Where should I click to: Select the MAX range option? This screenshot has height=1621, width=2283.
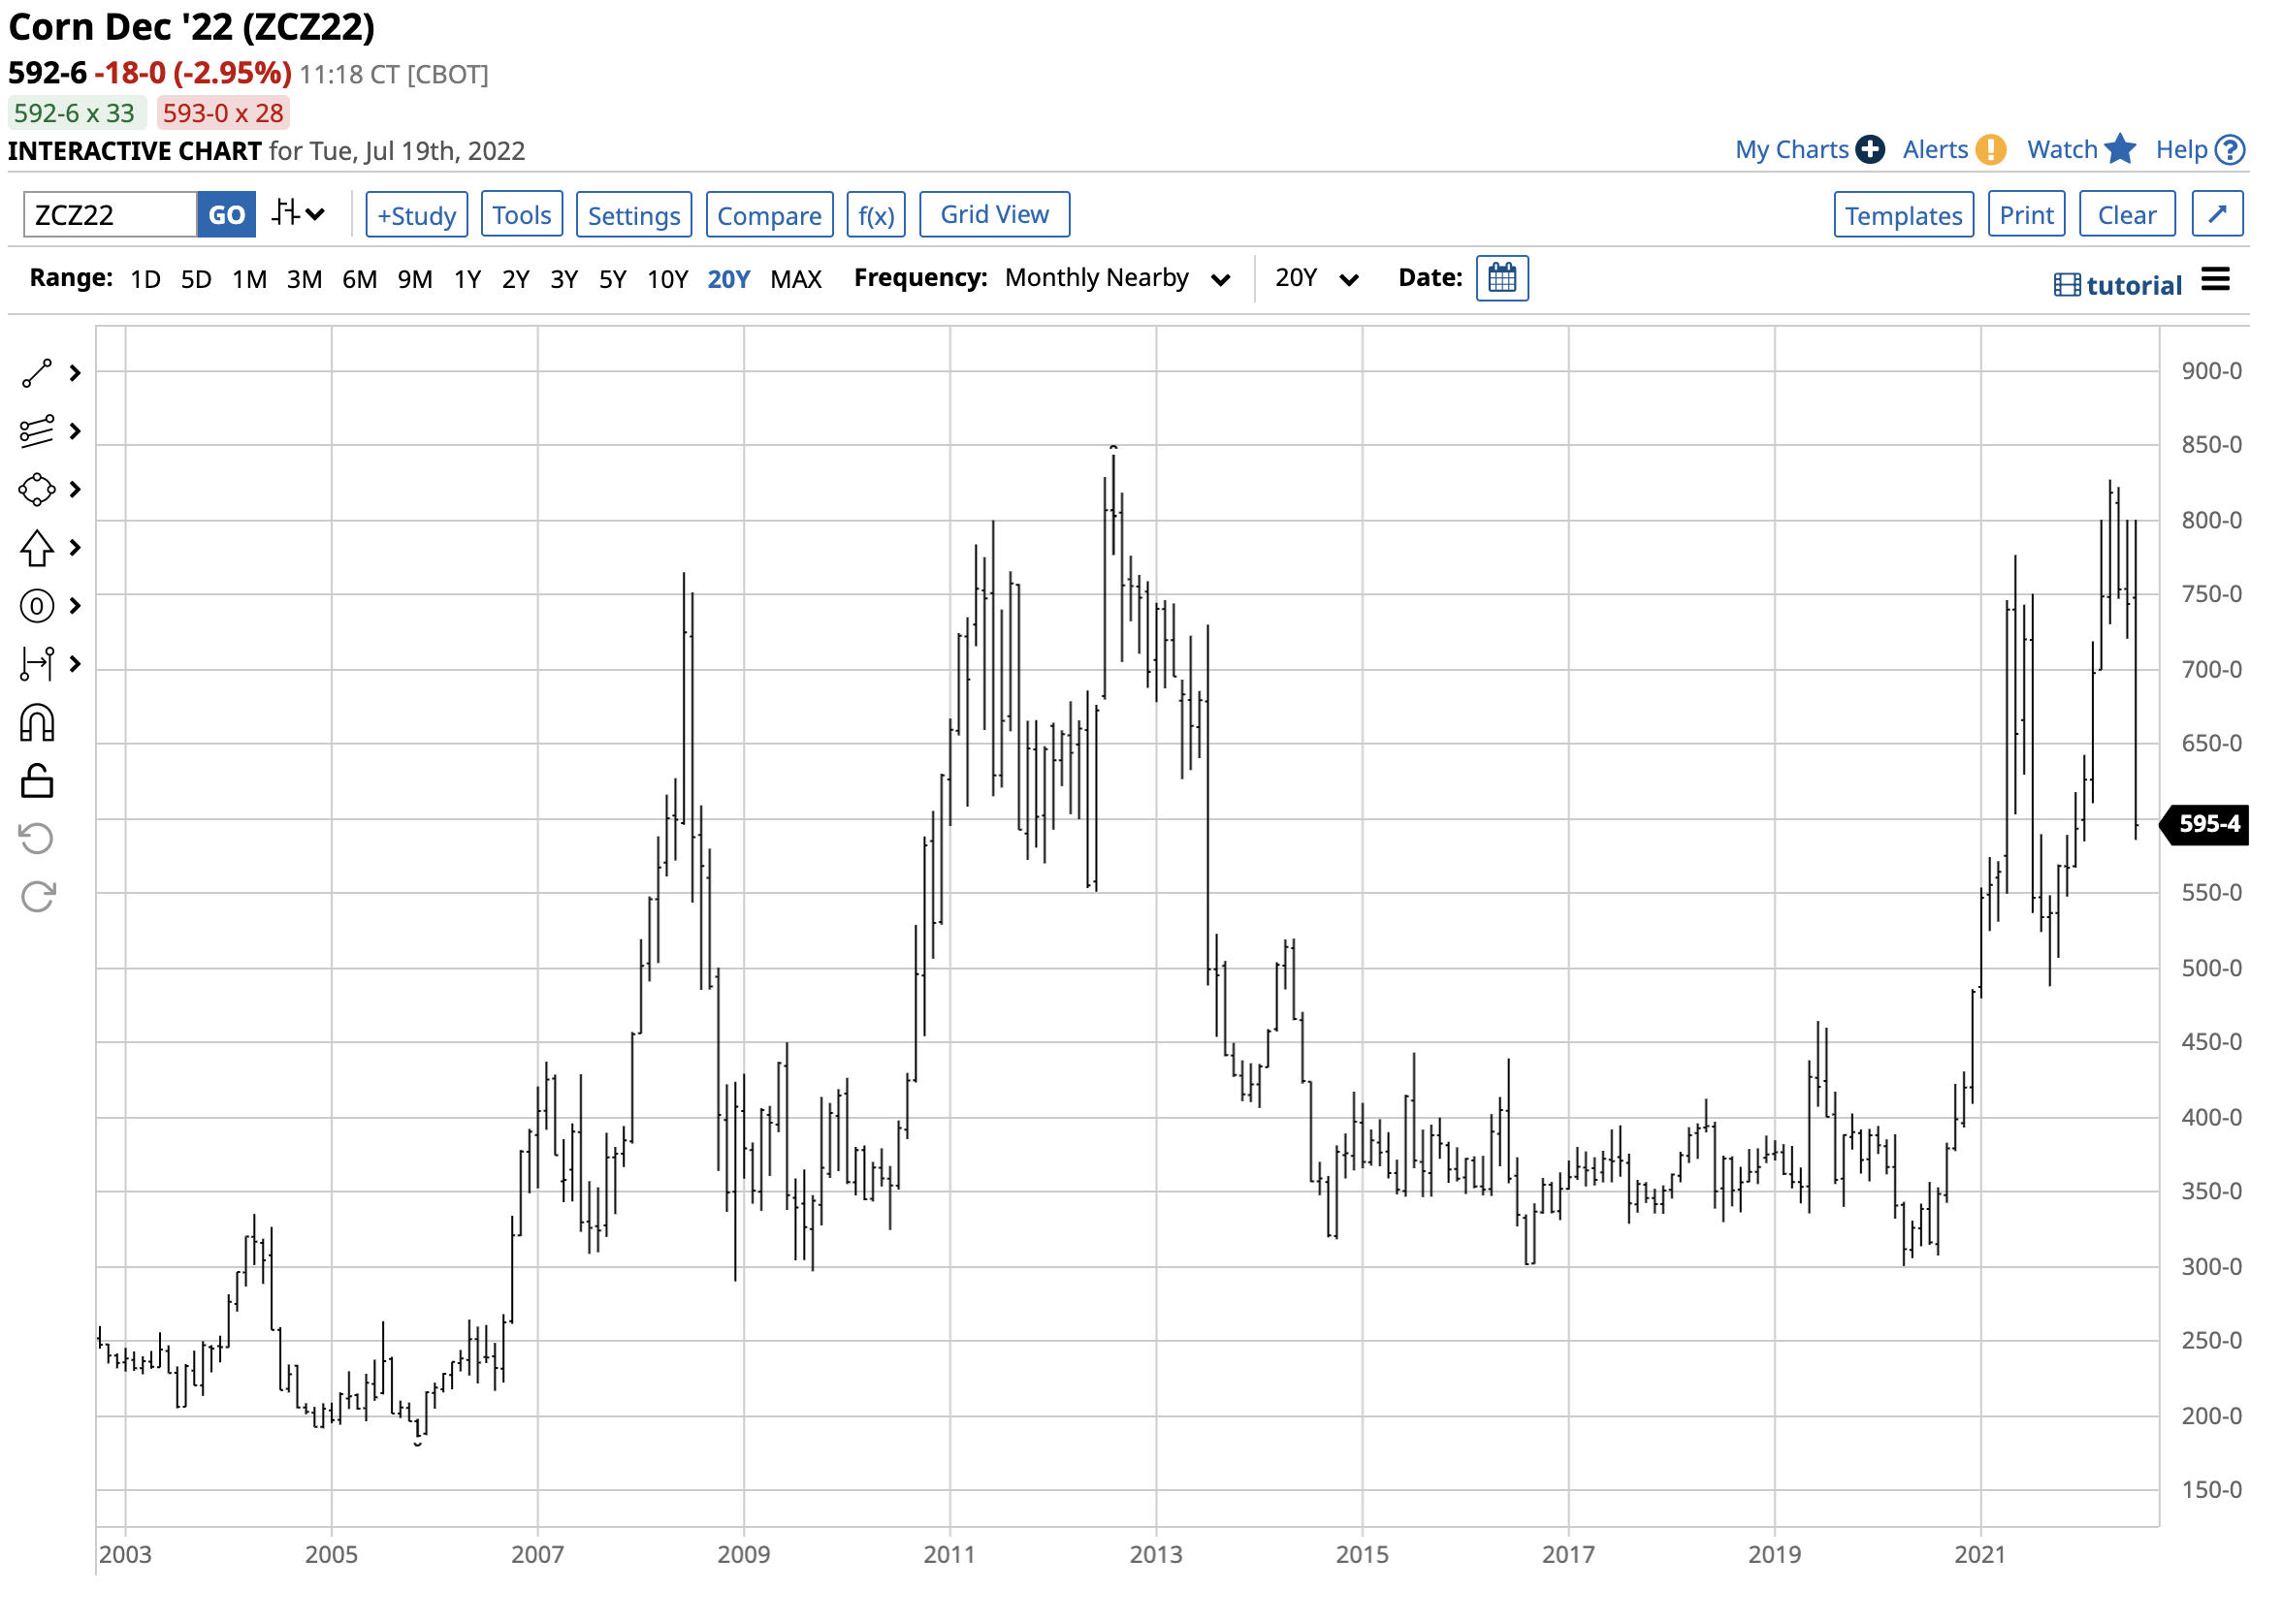(x=795, y=279)
